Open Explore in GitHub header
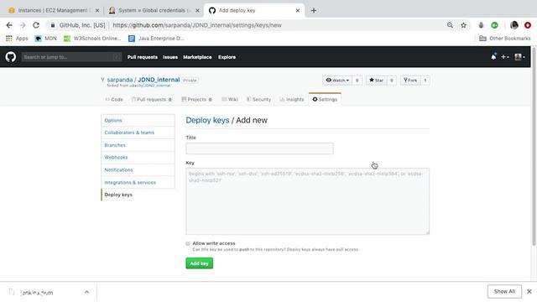This screenshot has width=537, height=302. tap(227, 57)
